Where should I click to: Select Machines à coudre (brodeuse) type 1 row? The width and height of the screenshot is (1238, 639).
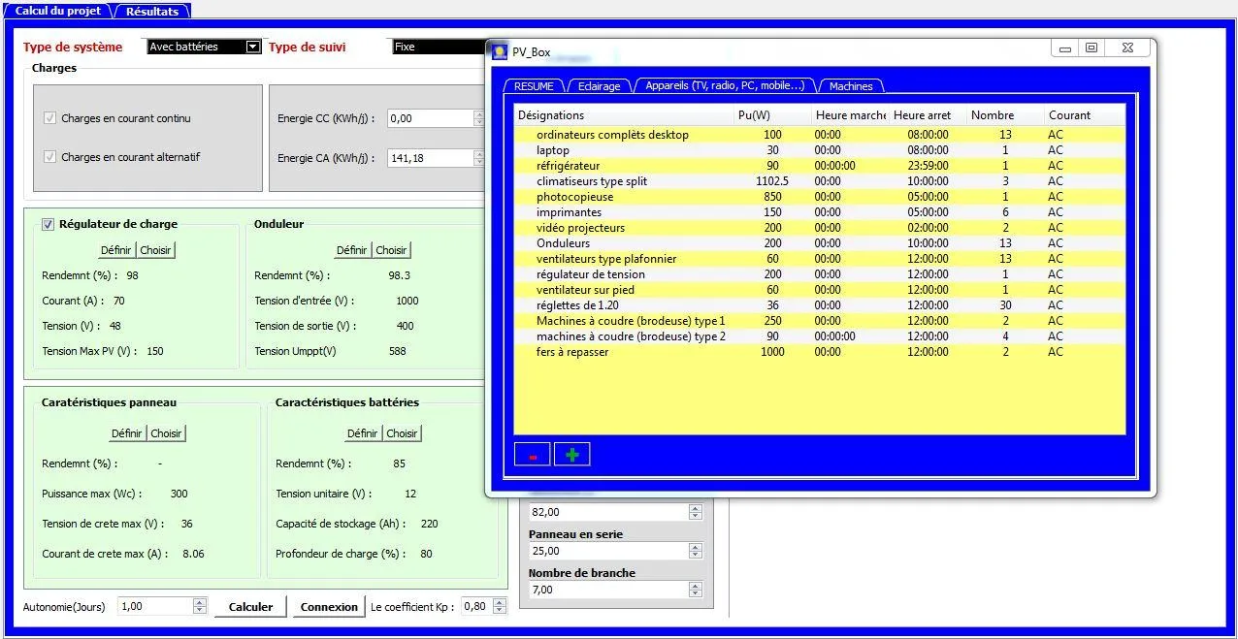pos(820,321)
